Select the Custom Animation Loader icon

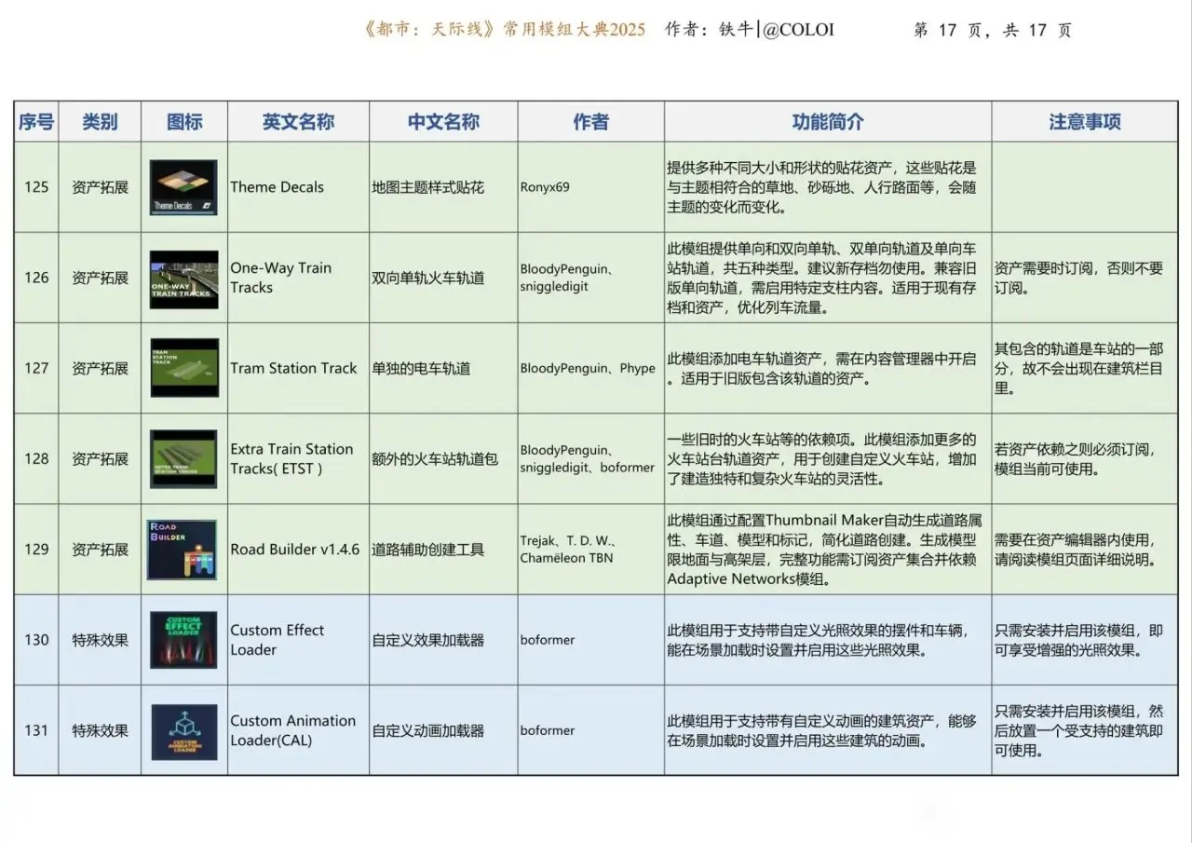183,731
